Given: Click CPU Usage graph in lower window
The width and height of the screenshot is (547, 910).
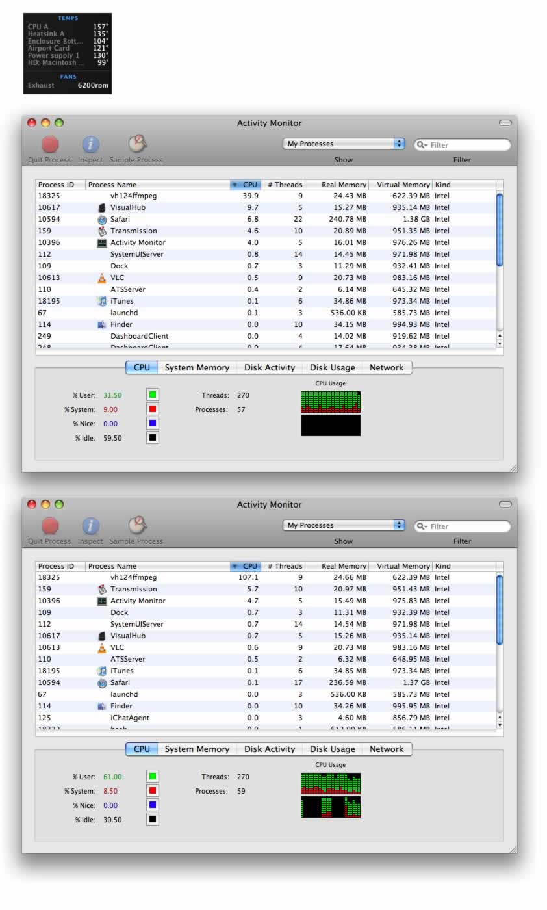Looking at the screenshot, I should 331,795.
